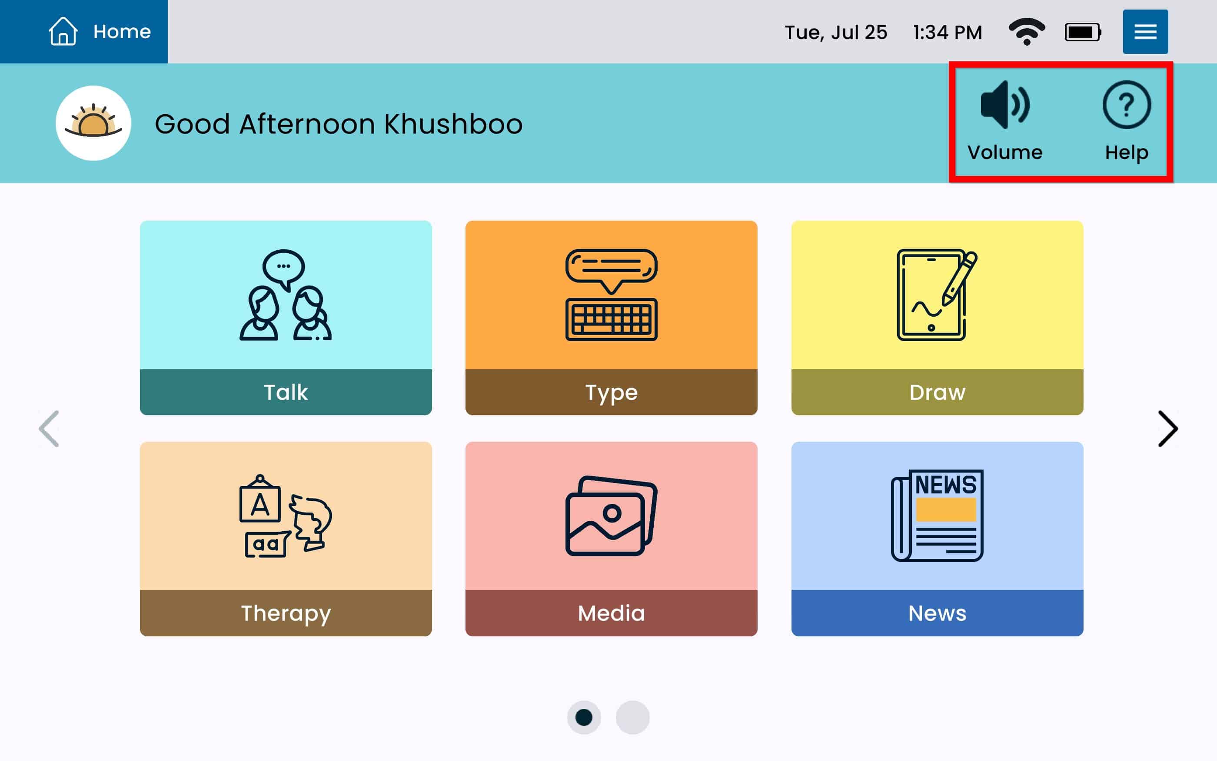Image resolution: width=1217 pixels, height=761 pixels.
Task: Open the Volume speaker control
Action: point(1004,106)
